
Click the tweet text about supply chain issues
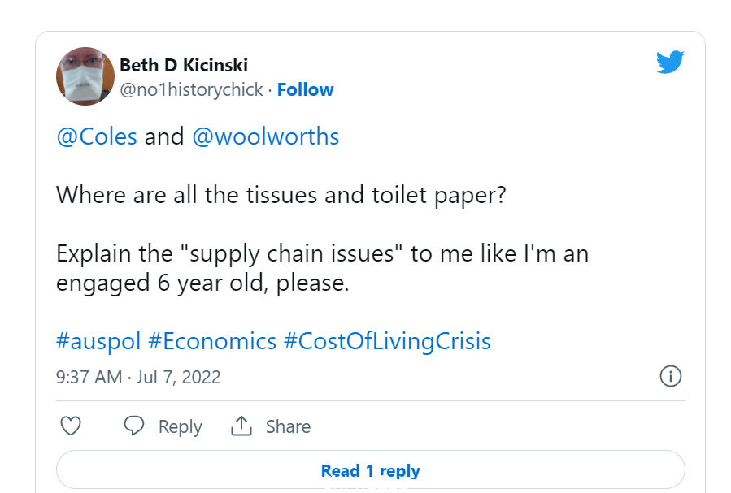pos(323,269)
